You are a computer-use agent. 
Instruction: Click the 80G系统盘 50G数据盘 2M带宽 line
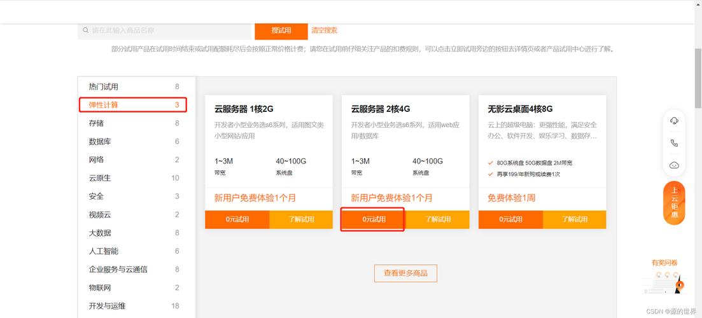534,163
